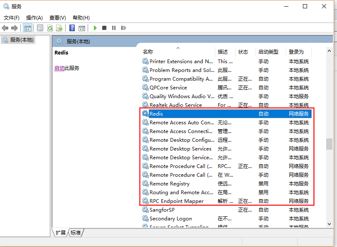Click the scrollbar down arrow in services list

click(329, 224)
